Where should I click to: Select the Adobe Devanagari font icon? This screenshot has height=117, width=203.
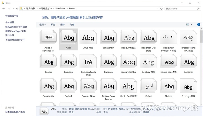click(x=48, y=37)
